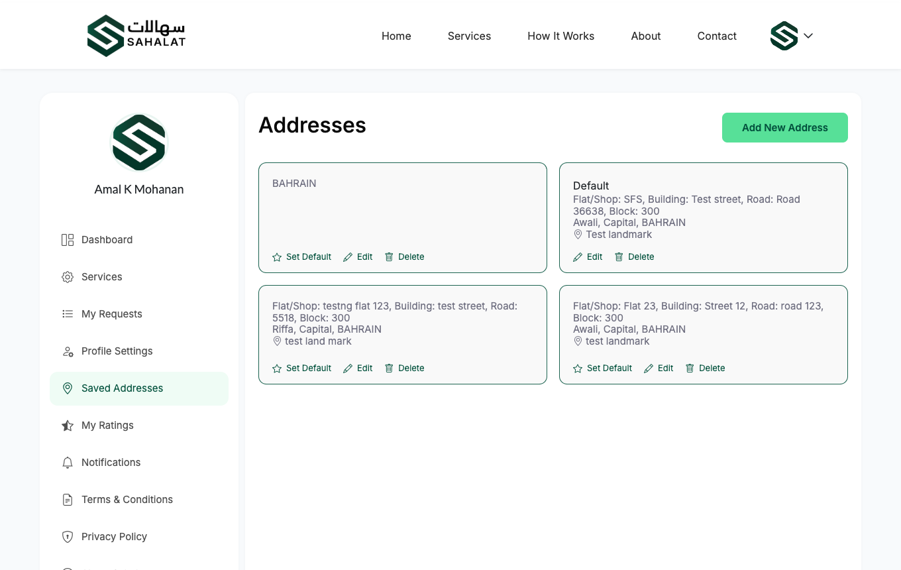Click the Services gear icon in sidebar

(68, 277)
